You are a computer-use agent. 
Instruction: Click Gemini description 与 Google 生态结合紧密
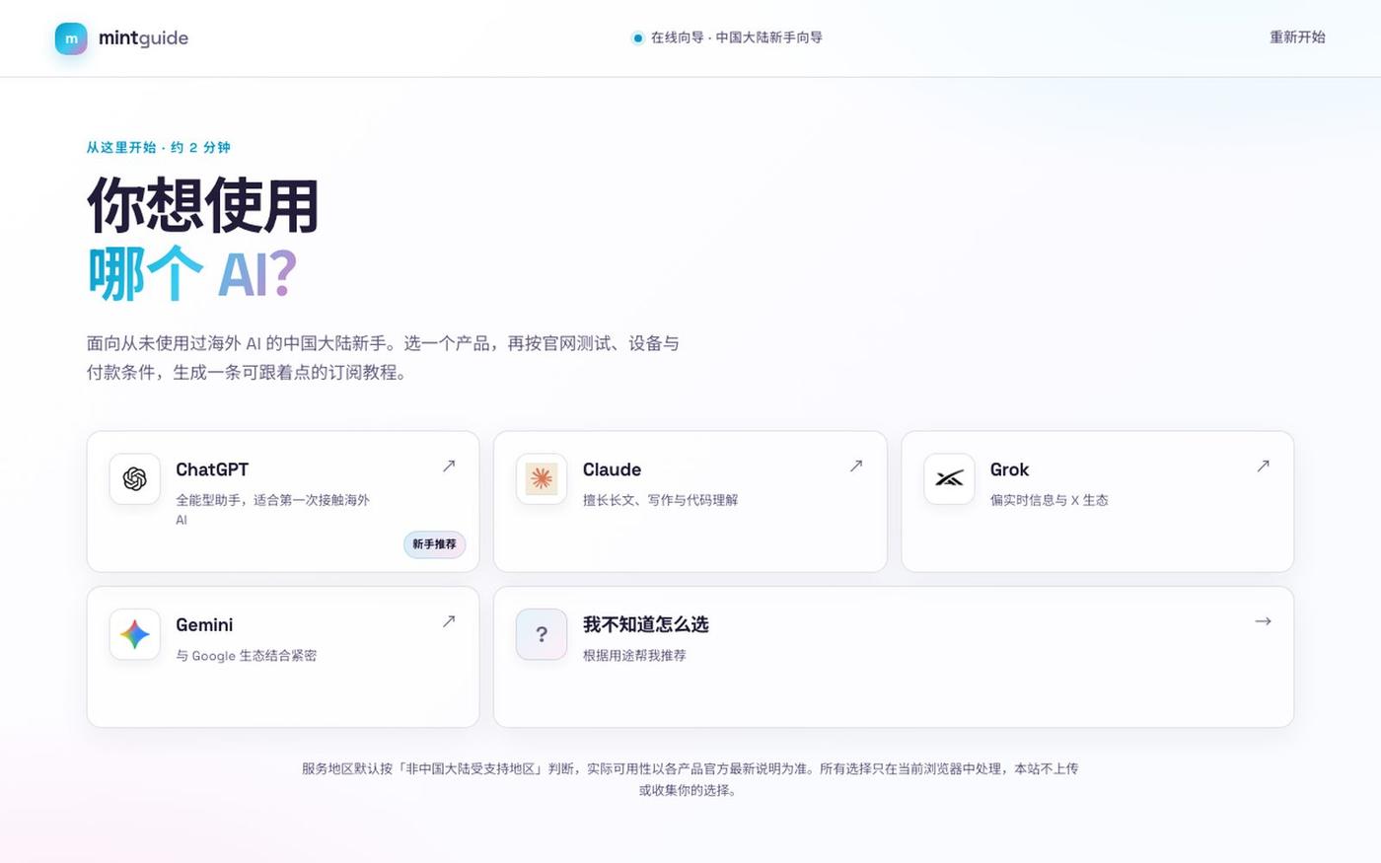coord(246,656)
